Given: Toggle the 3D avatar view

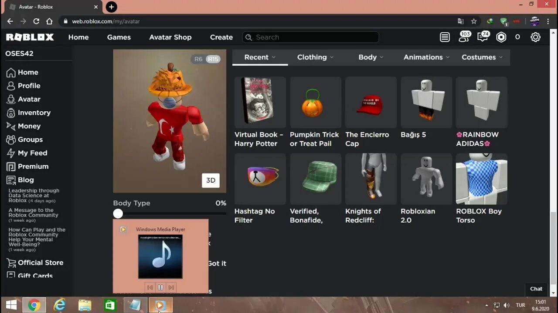Looking at the screenshot, I should [211, 180].
